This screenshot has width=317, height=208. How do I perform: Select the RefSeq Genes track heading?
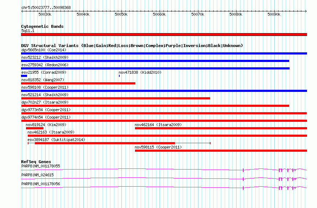[36, 162]
